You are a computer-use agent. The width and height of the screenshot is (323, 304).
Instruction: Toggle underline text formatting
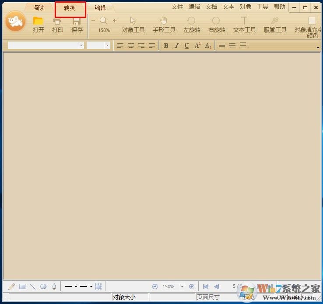click(187, 46)
